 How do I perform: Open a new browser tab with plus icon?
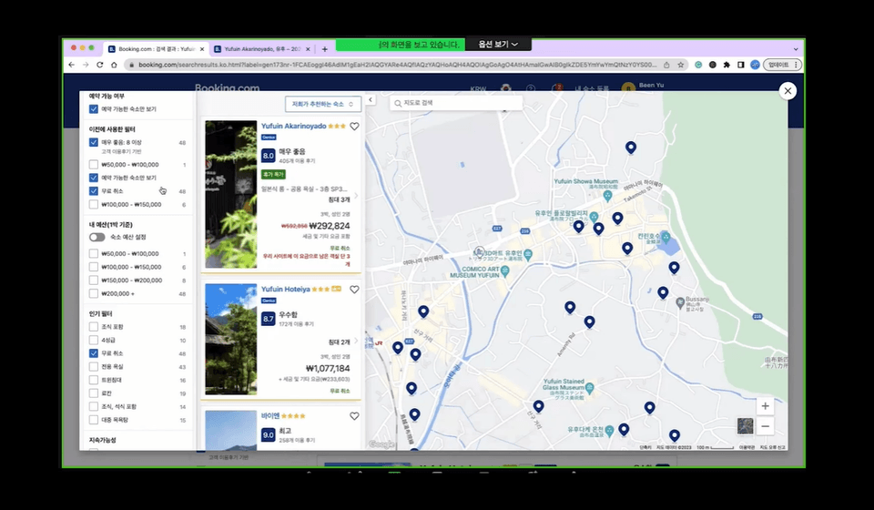(x=325, y=49)
